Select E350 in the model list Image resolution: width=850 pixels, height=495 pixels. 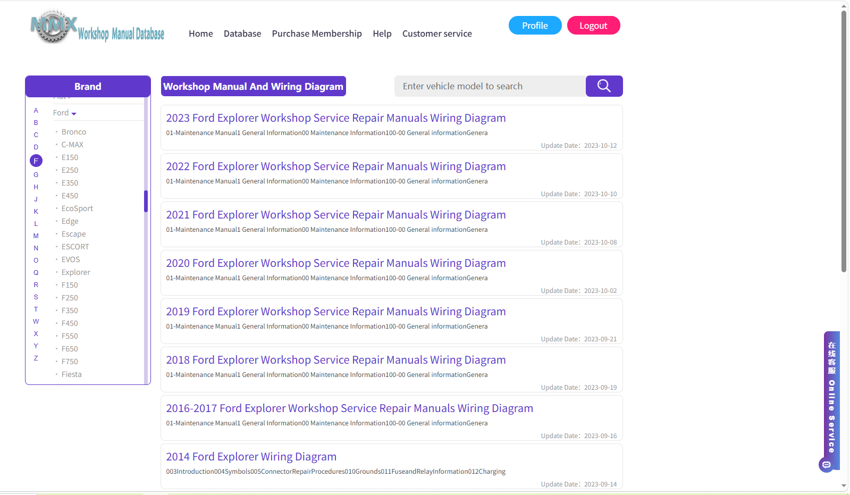click(70, 183)
